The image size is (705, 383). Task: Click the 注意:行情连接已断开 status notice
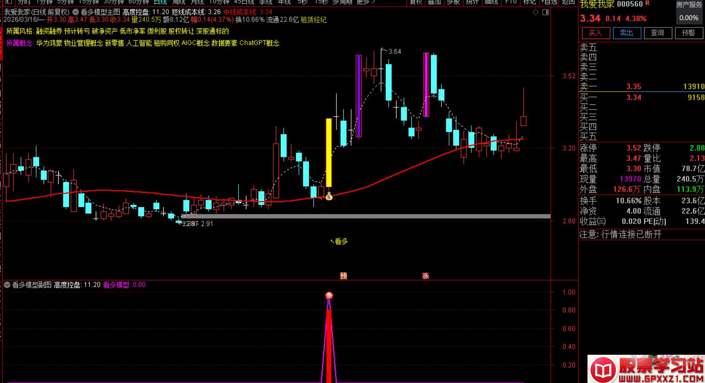[x=621, y=235]
